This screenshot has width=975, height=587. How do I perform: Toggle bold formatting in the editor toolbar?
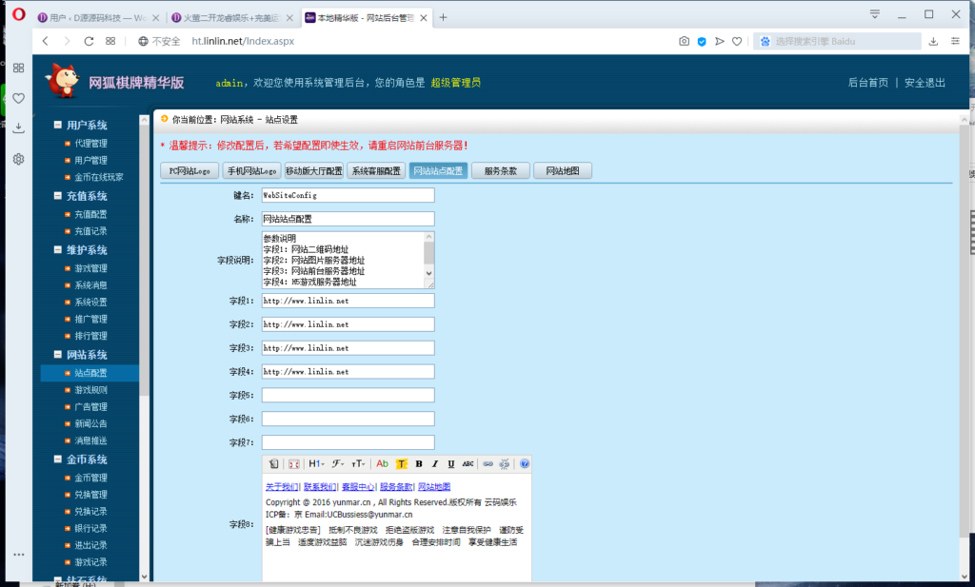[420, 463]
